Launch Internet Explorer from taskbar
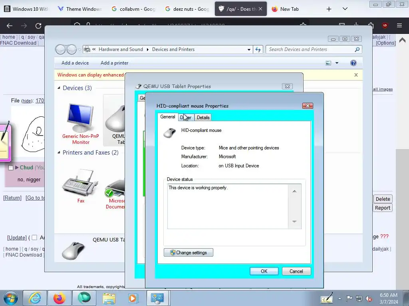Image resolution: width=409 pixels, height=306 pixels. pos(35,298)
